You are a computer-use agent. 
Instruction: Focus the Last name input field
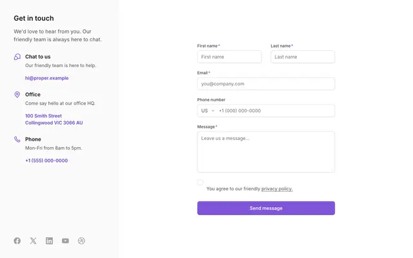pyautogui.click(x=303, y=57)
